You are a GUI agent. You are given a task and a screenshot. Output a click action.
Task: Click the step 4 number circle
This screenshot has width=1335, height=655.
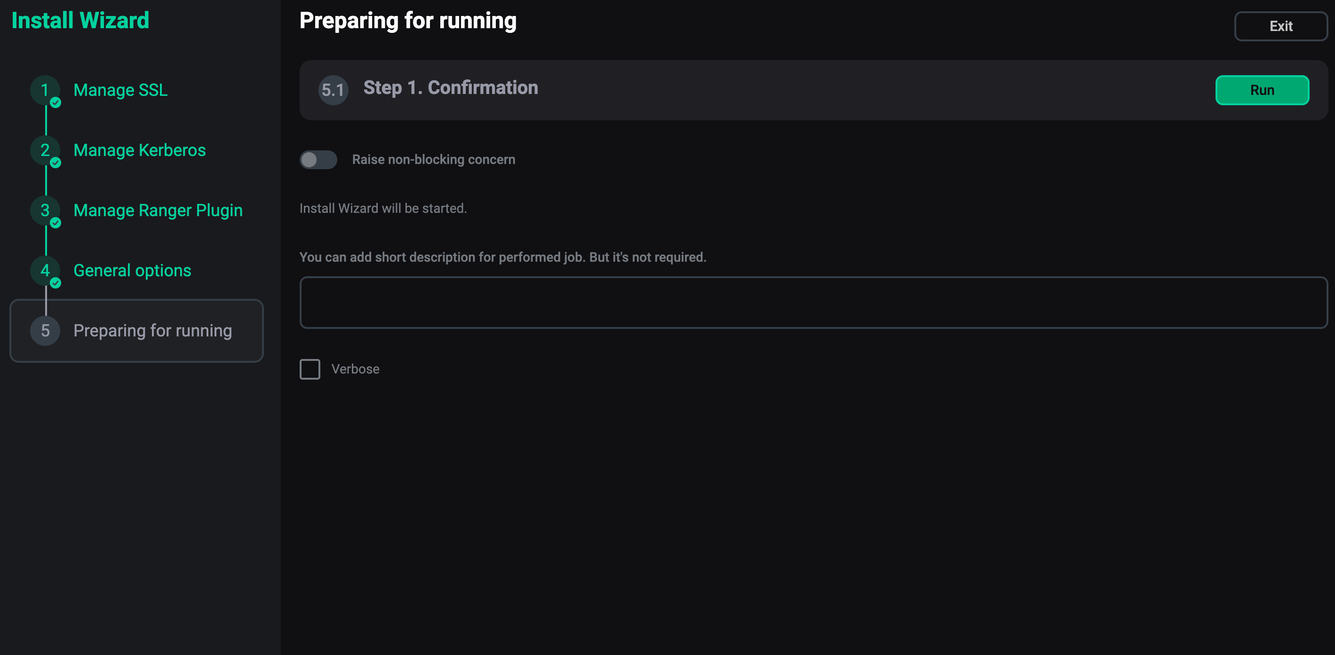[x=45, y=270]
